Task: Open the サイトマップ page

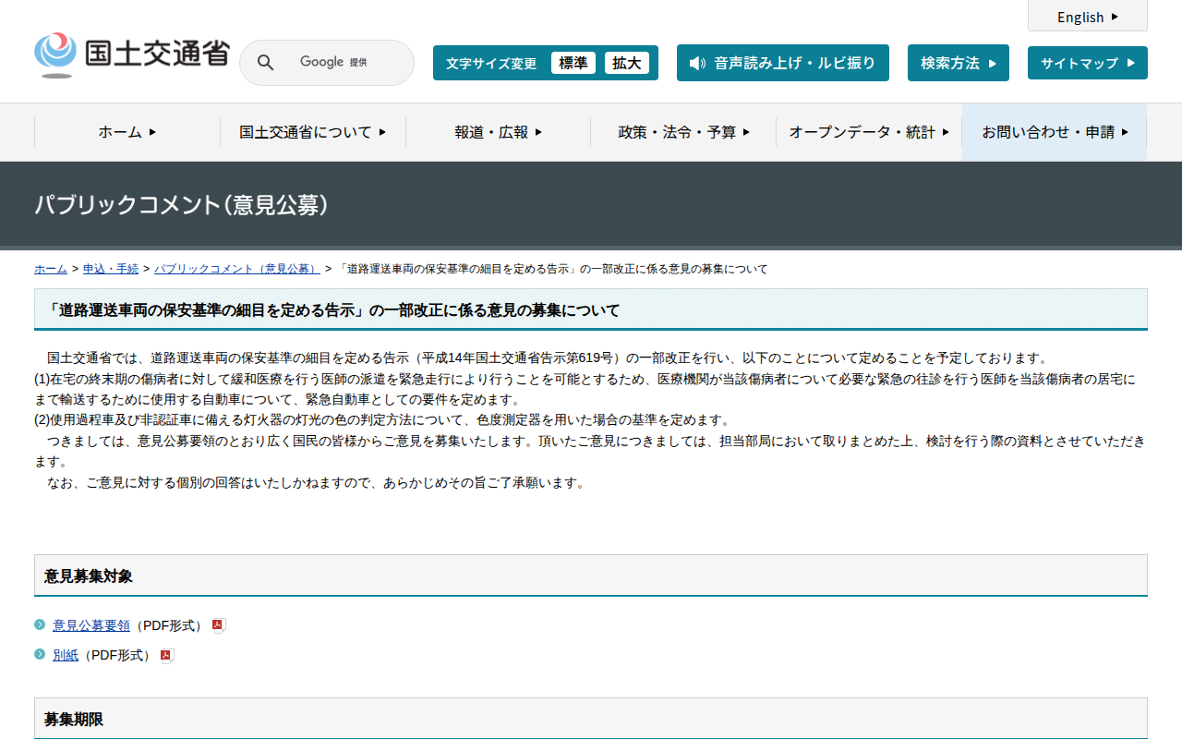Action: coord(1087,63)
